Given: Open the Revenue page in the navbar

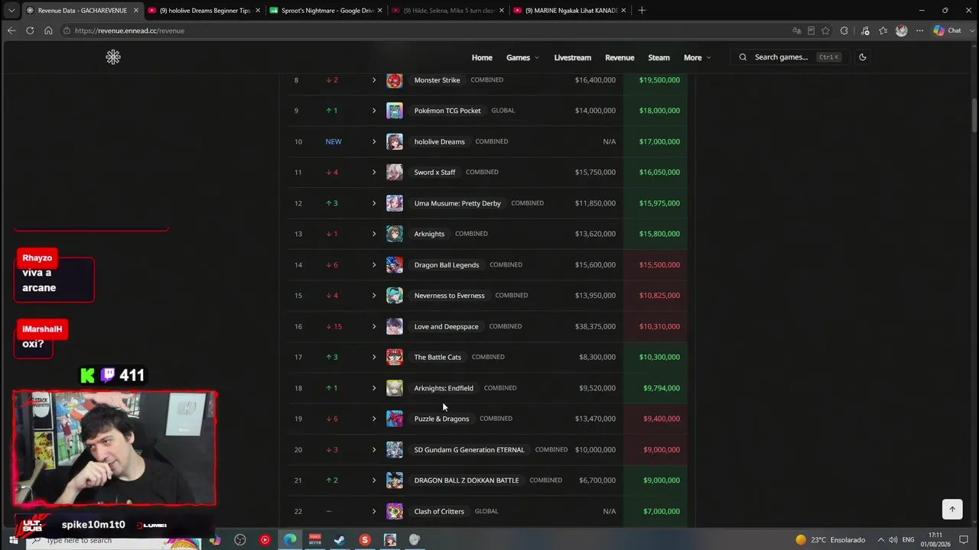Looking at the screenshot, I should point(620,57).
